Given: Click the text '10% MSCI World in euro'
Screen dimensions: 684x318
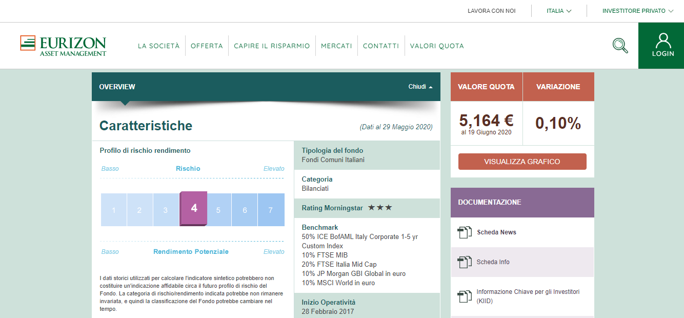Looking at the screenshot, I should point(338,283).
